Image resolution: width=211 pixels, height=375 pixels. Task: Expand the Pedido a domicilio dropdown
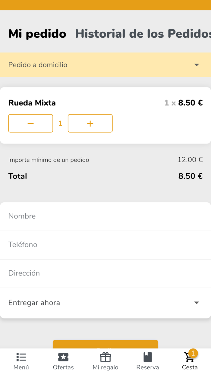pos(105,65)
